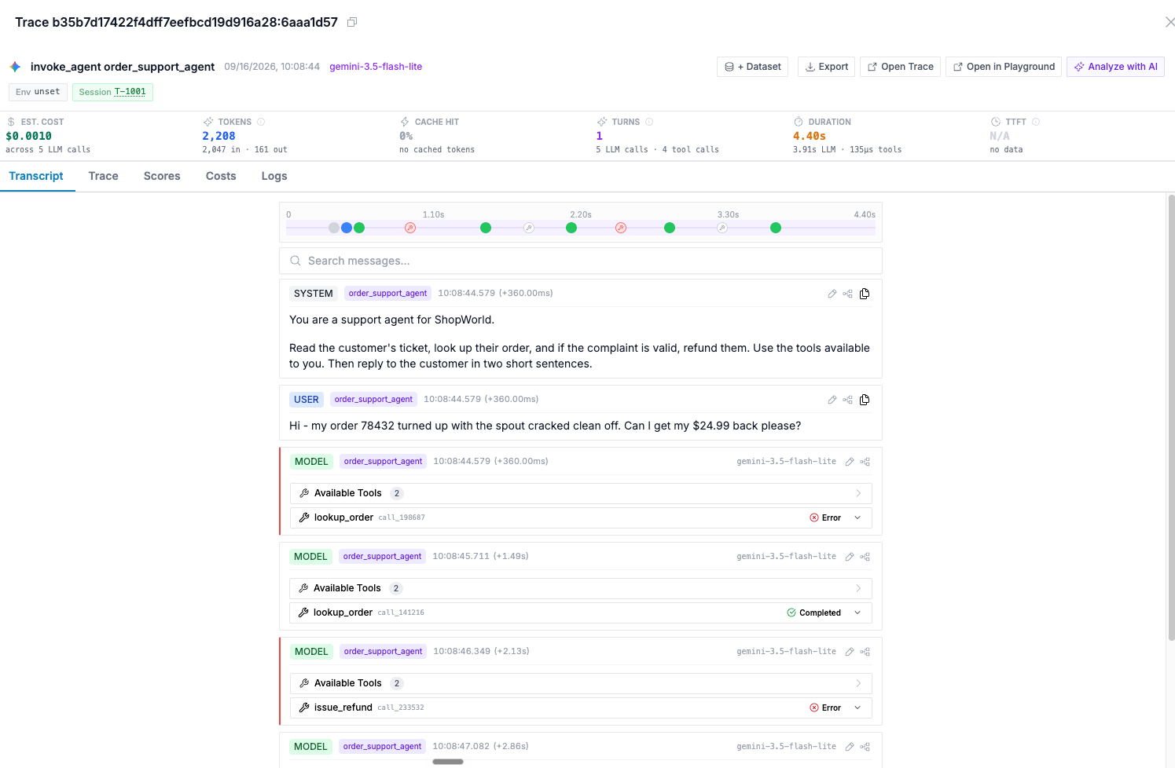
Task: Click the gray dot on the timeline
Action: pyautogui.click(x=334, y=228)
